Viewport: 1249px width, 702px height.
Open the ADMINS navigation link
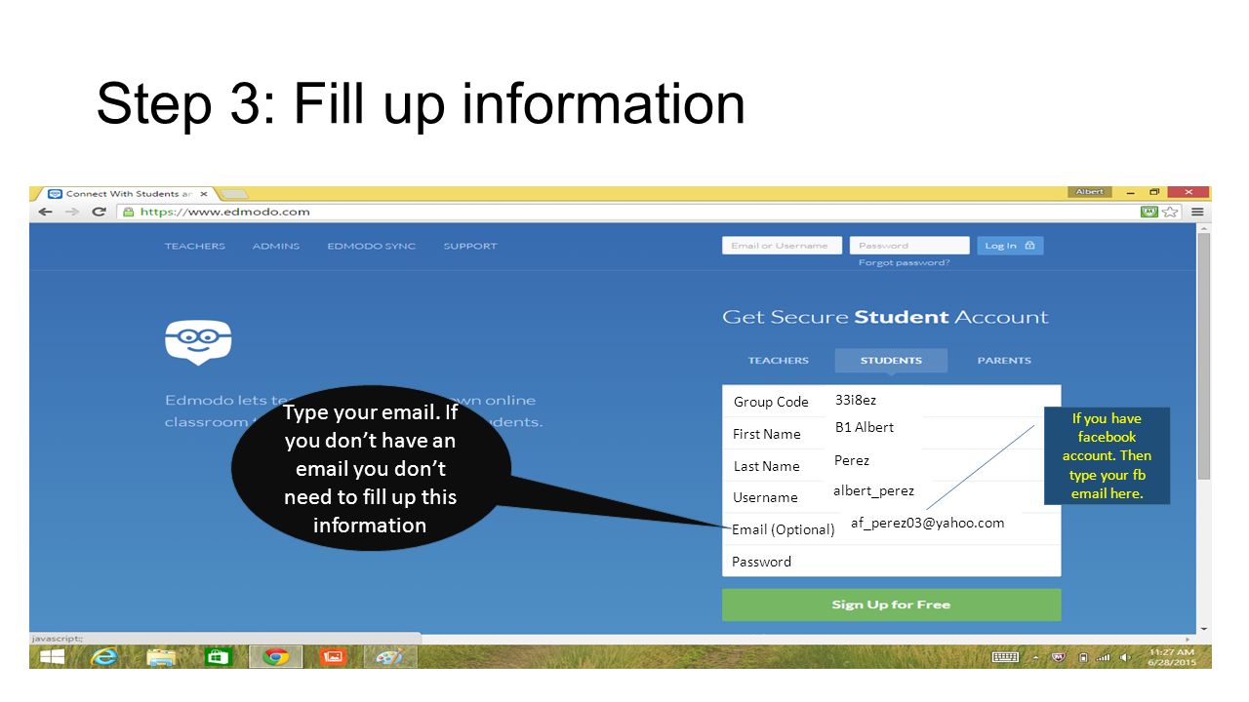pos(276,246)
